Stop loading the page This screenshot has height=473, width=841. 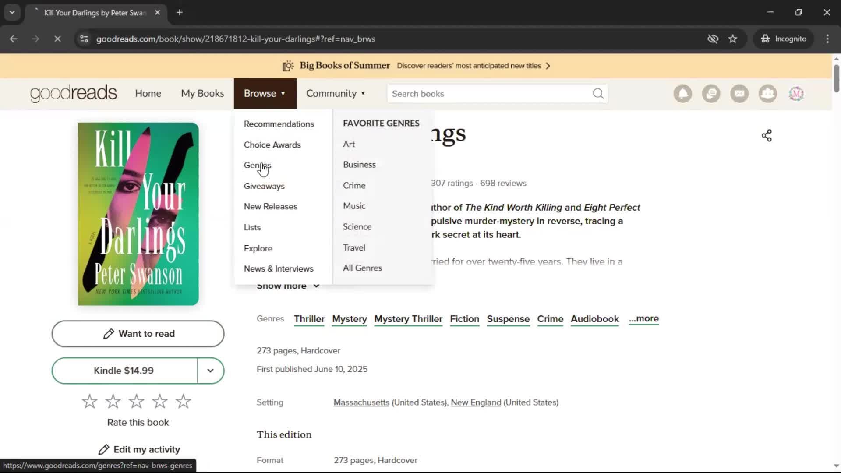[57, 39]
